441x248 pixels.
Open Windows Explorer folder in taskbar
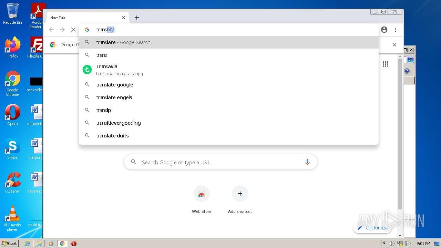(x=39, y=244)
